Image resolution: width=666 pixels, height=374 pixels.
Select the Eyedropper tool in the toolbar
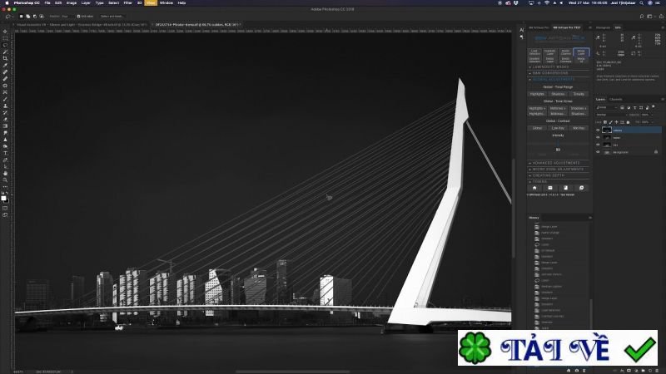coord(5,66)
